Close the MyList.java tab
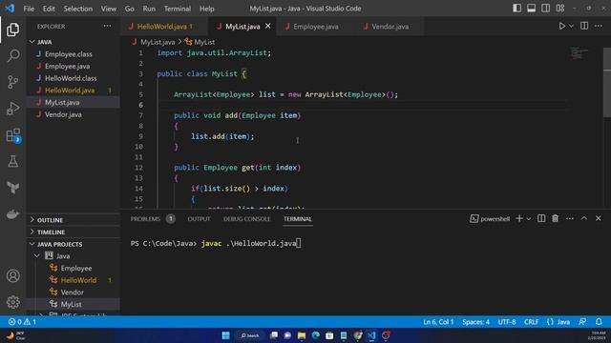 [267, 26]
